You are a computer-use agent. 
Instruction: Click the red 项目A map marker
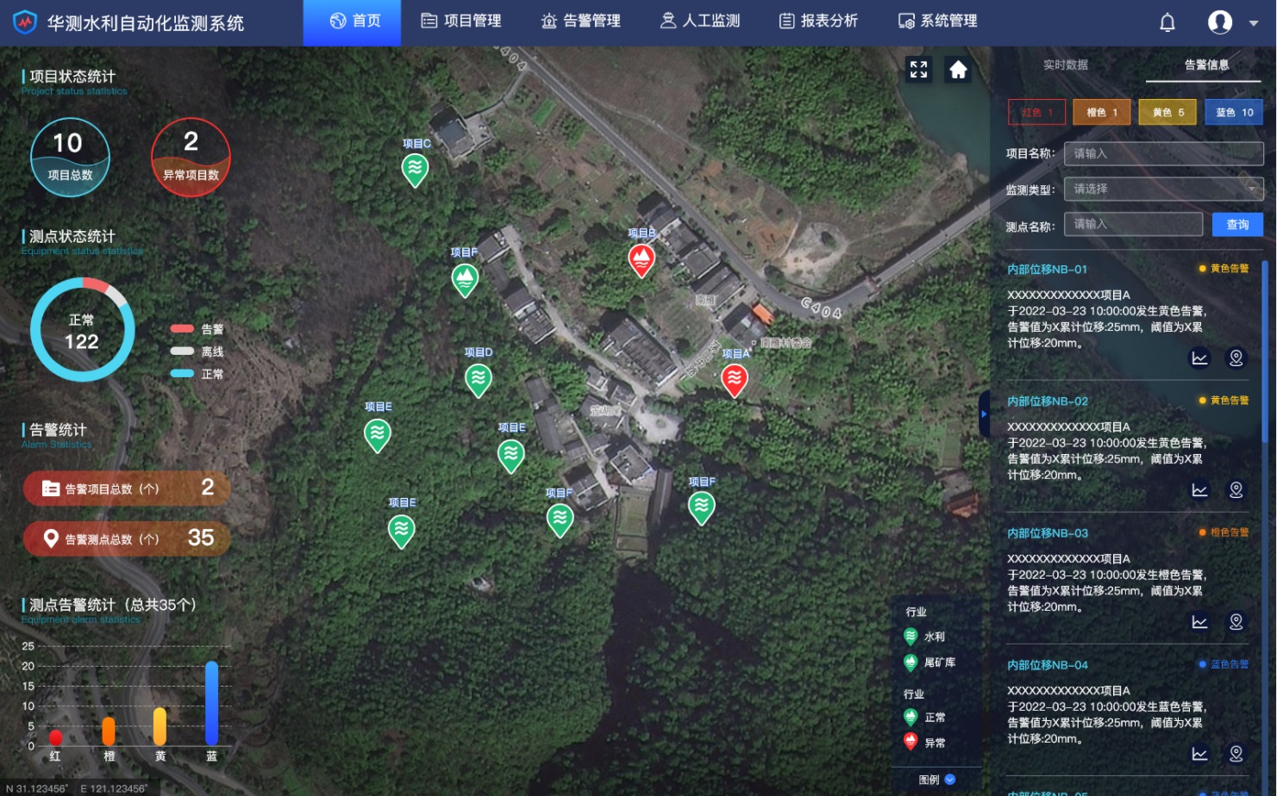coord(734,378)
